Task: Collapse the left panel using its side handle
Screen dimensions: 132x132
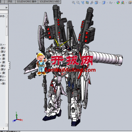Action: click(x=9, y=65)
